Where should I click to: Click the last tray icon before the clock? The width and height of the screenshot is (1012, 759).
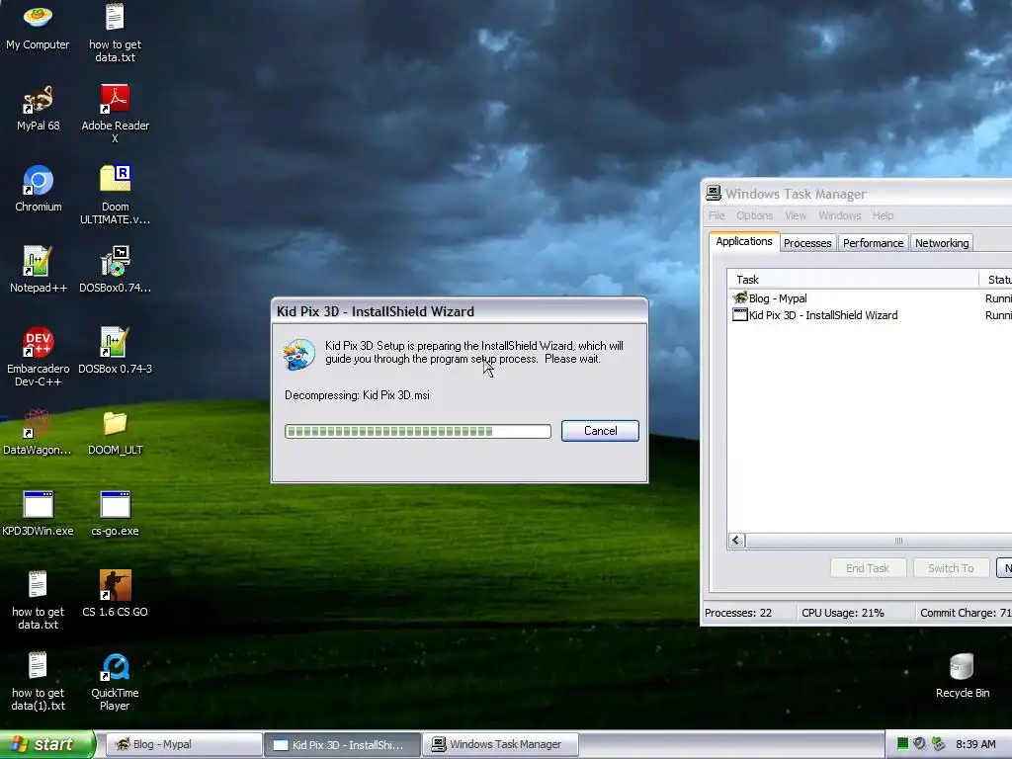(x=939, y=743)
